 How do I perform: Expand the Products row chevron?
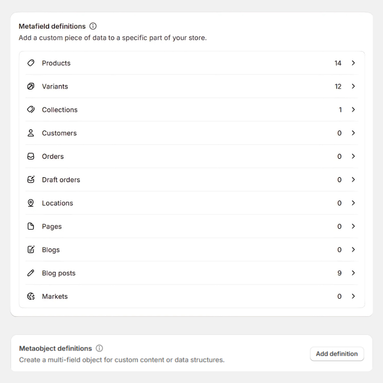click(353, 63)
